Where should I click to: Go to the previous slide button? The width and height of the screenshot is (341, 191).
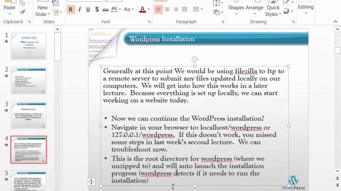pyautogui.click(x=337, y=178)
